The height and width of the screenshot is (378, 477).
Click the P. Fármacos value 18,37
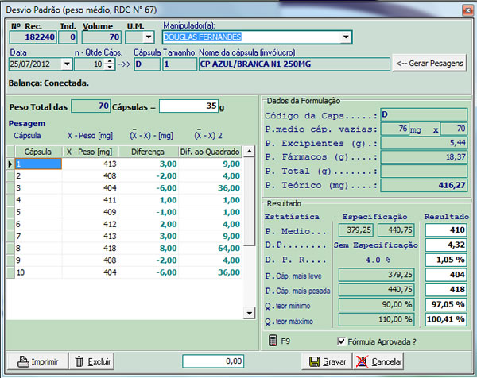tap(424, 157)
